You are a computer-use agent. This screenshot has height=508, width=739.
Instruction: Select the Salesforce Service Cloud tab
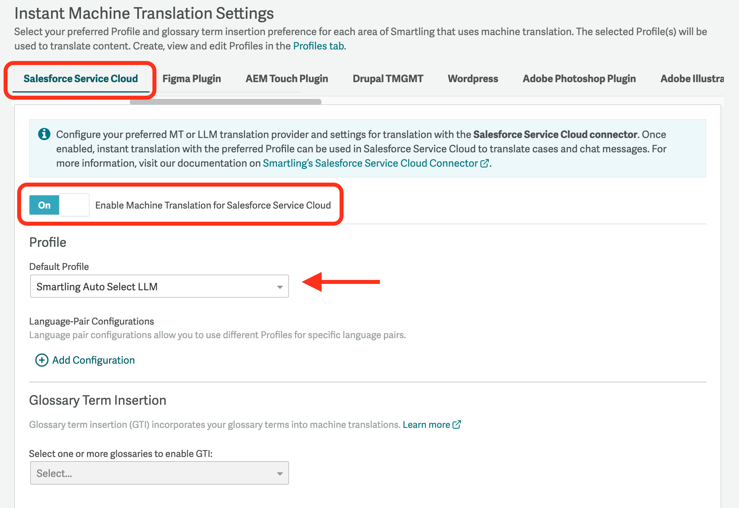81,79
